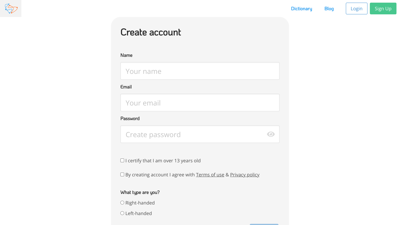The height and width of the screenshot is (225, 400).
Task: Show password using the eye icon
Action: tap(271, 134)
